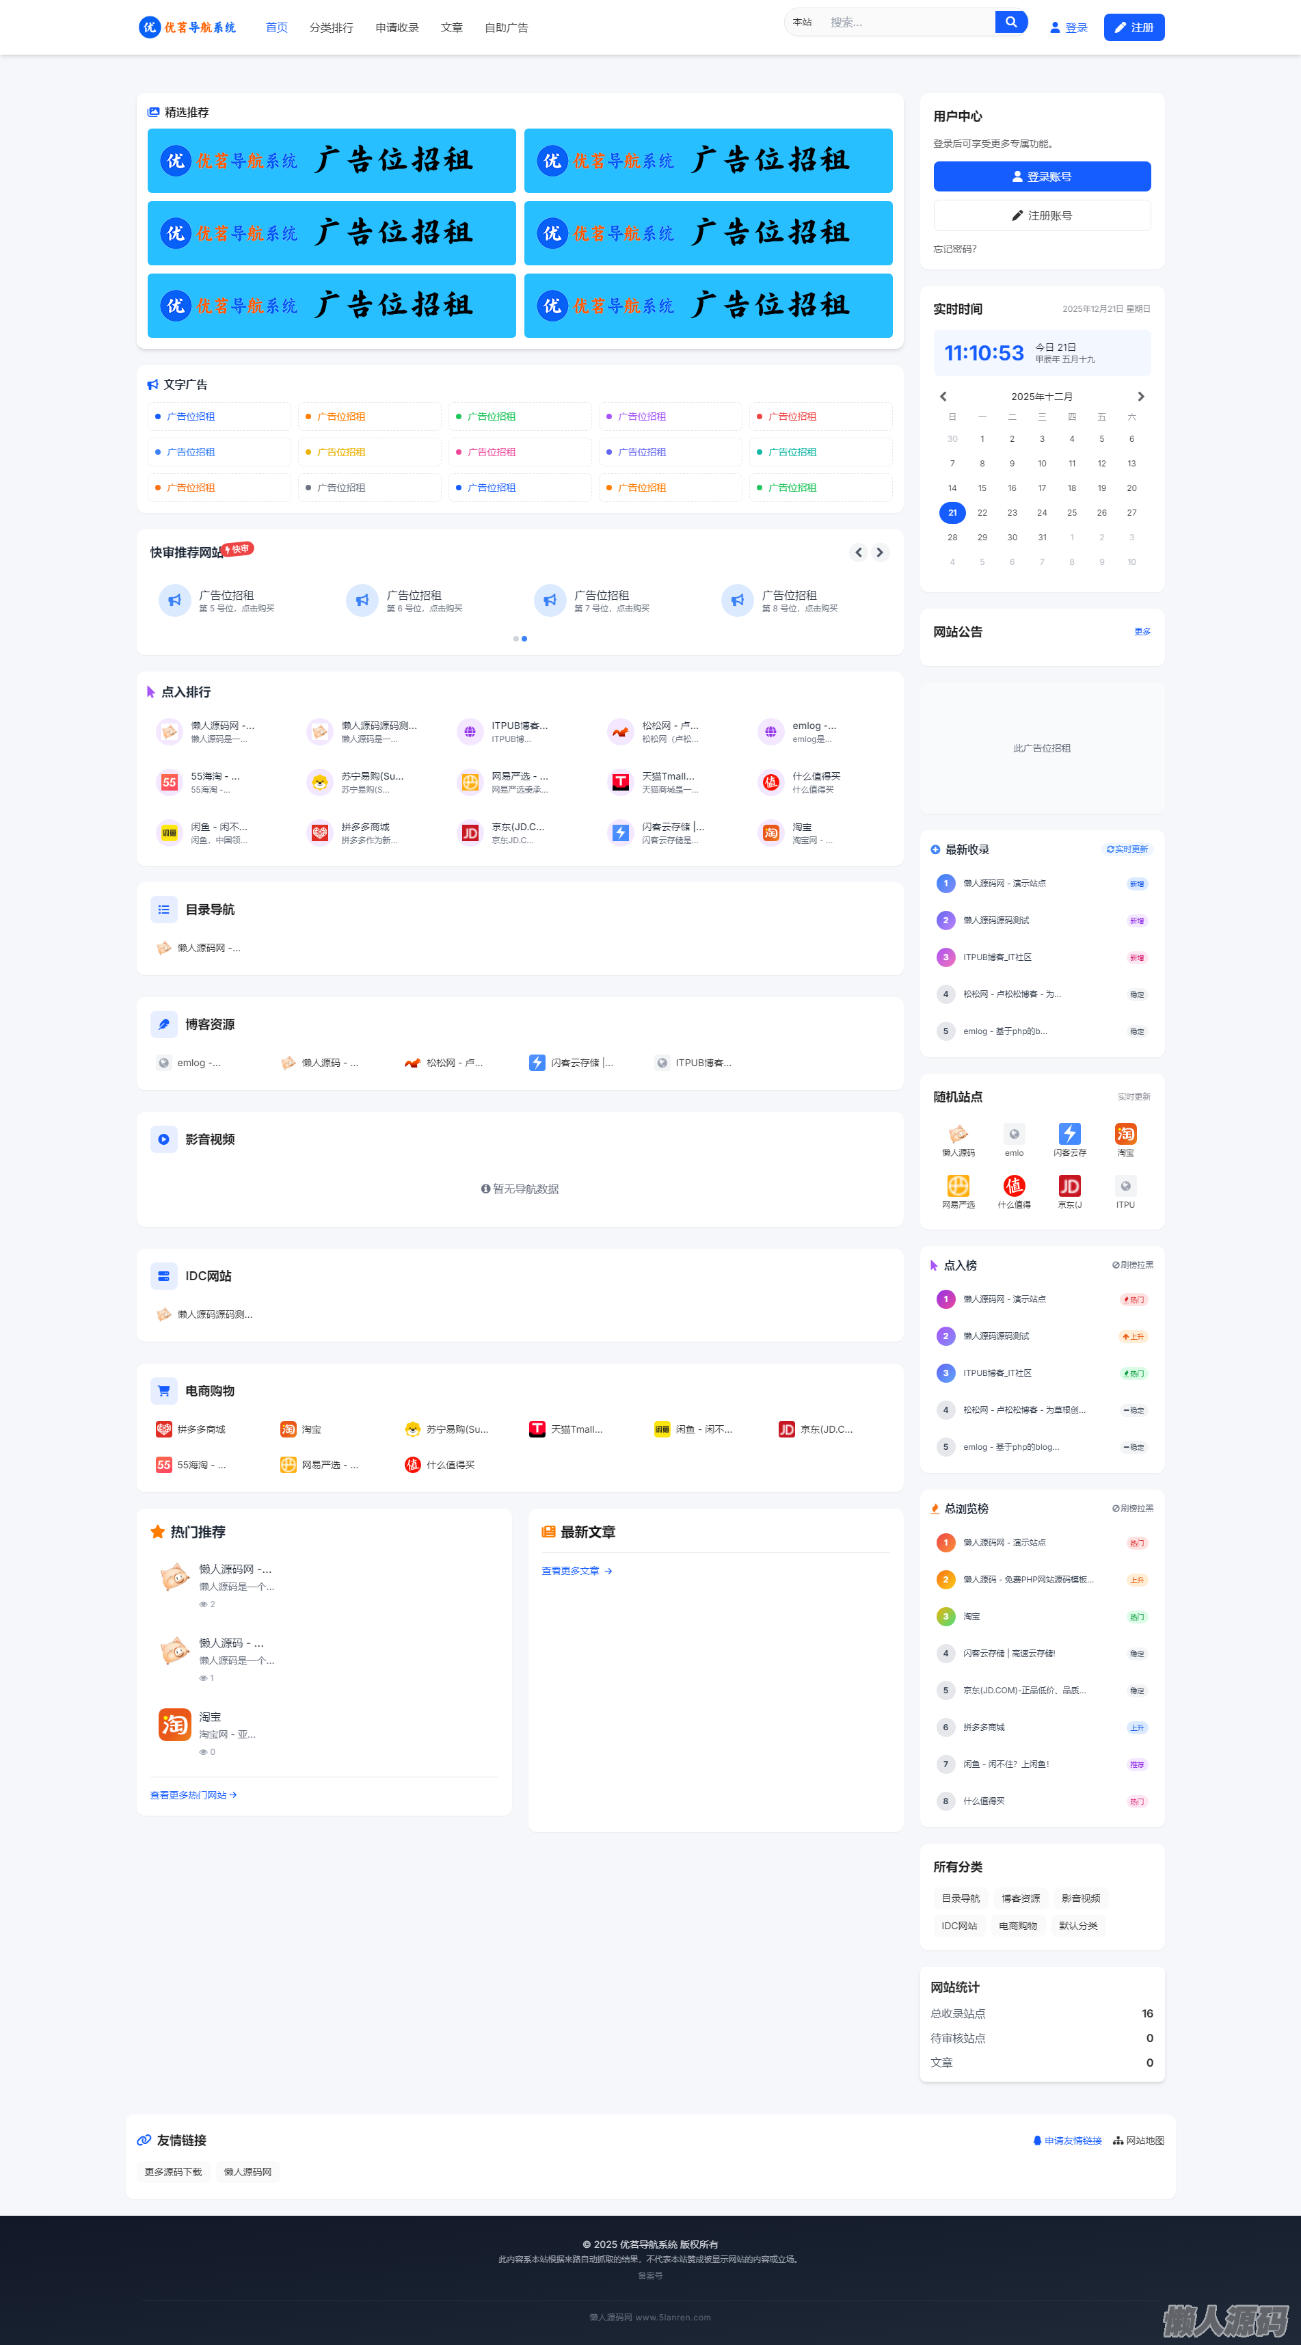Click the 淘宝 icon under 随机站点
Viewport: 1301px width, 2345px height.
[1125, 1133]
